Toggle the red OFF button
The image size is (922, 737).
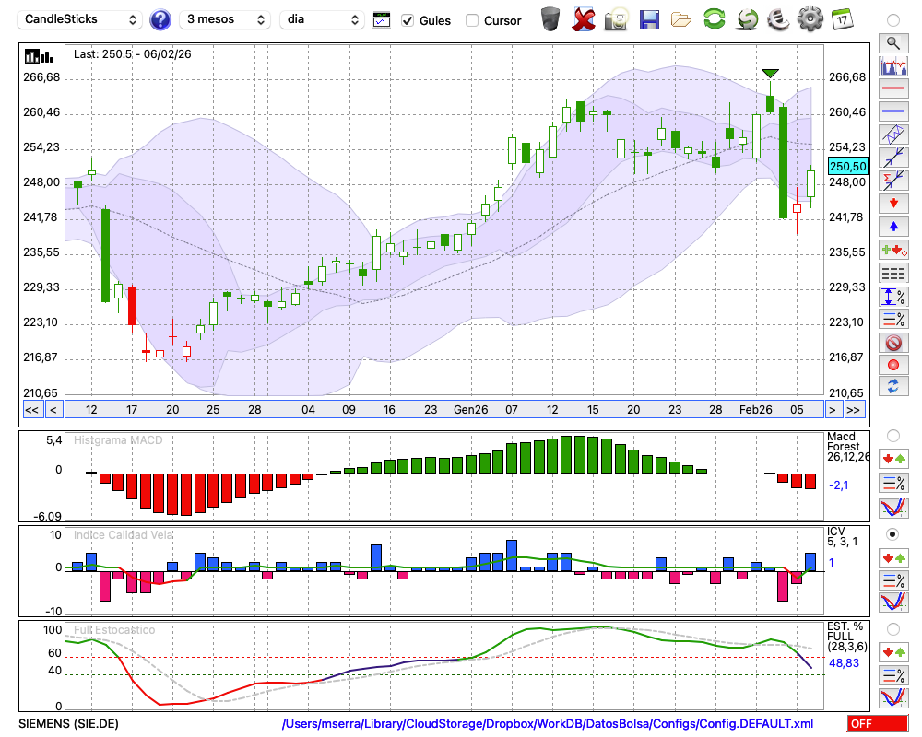click(x=877, y=723)
